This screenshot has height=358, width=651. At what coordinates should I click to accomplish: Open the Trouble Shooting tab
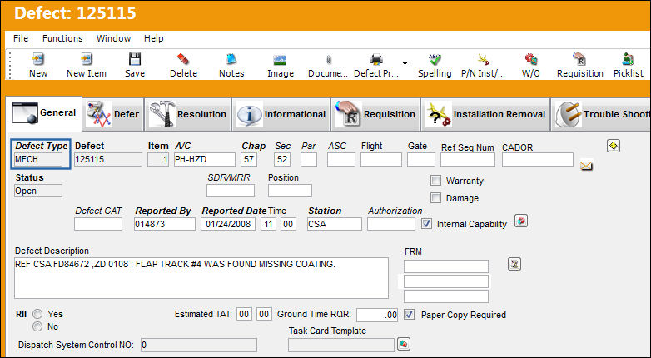pyautogui.click(x=601, y=114)
